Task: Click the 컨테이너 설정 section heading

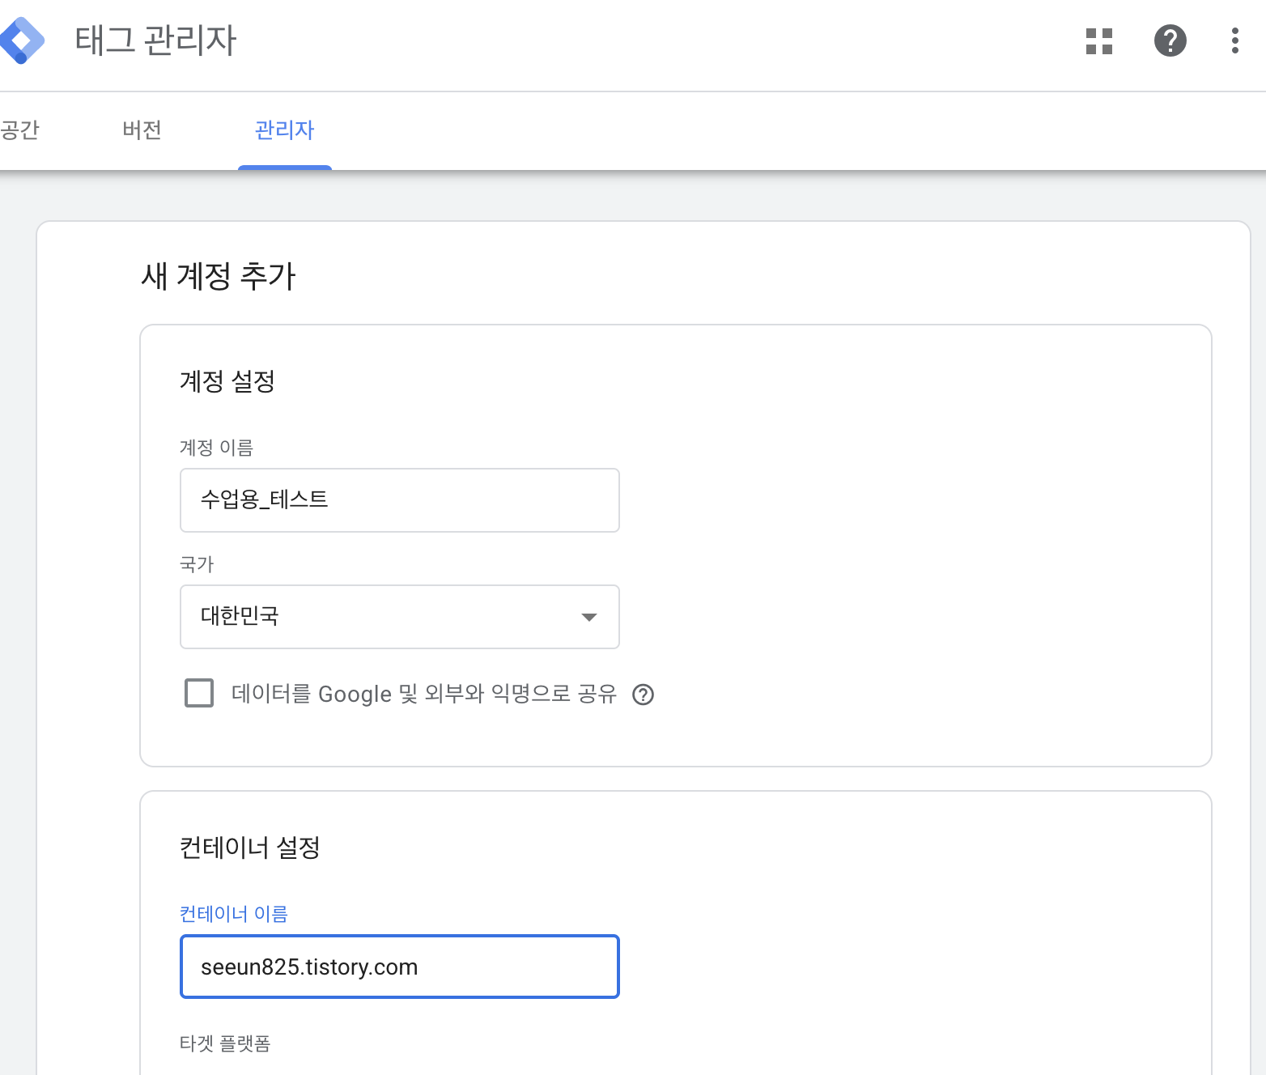Action: coord(250,848)
